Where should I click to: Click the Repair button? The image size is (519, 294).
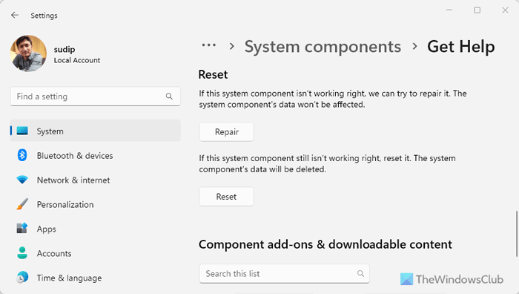[x=226, y=132]
